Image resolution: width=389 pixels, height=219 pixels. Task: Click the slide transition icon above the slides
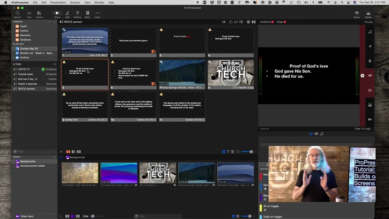253,22
